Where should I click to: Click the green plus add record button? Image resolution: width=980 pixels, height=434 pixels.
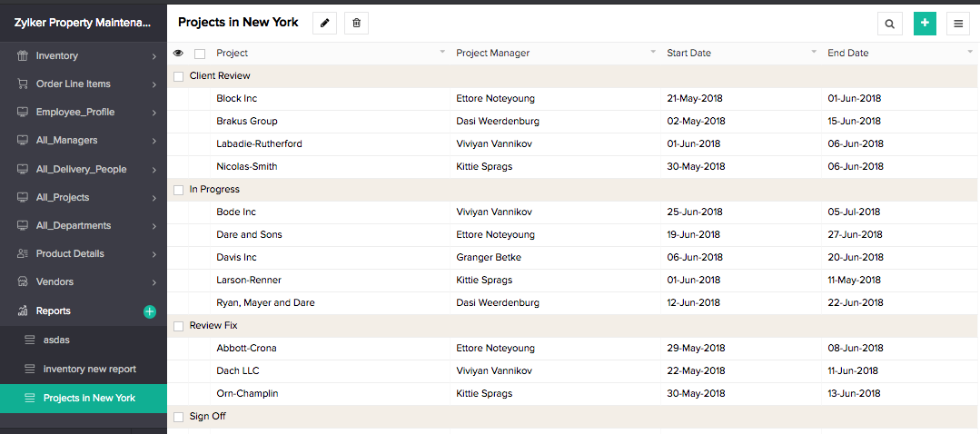925,24
